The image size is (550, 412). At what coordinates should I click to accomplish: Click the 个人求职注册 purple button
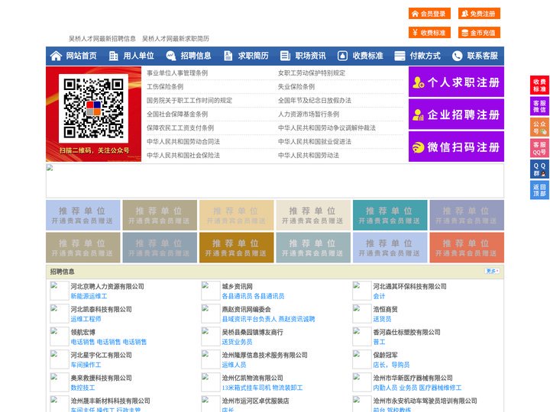coord(456,82)
